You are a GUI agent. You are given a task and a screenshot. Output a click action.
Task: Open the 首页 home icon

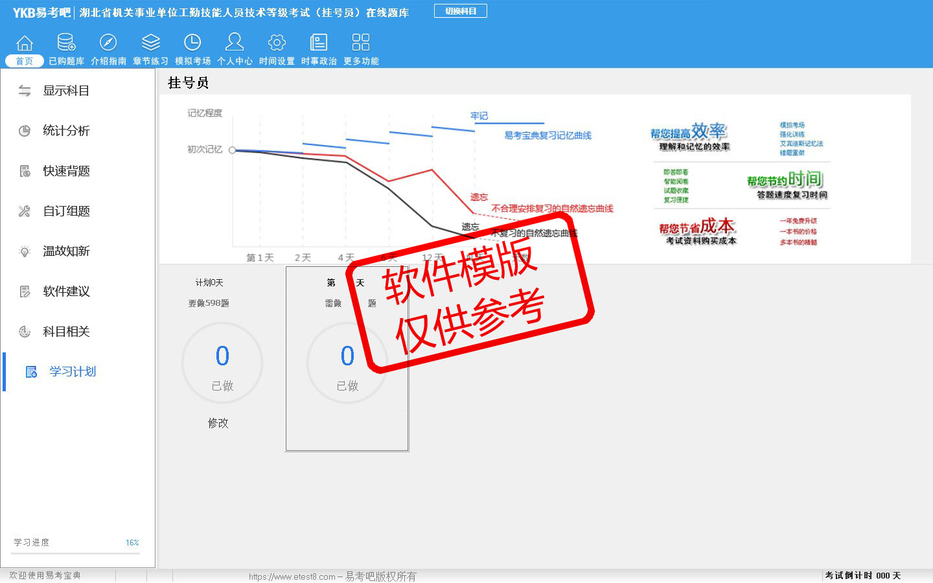click(x=25, y=43)
